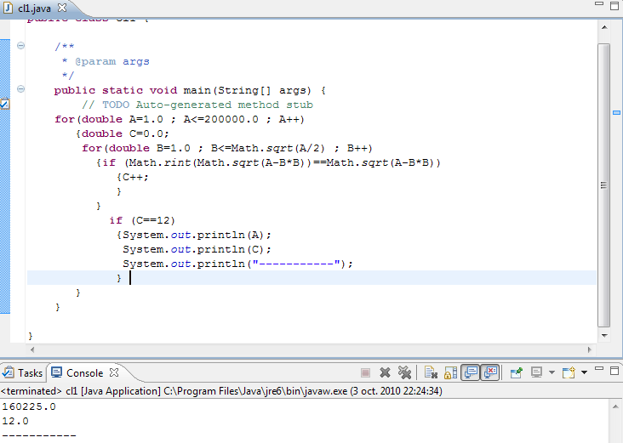The height and width of the screenshot is (443, 623).
Task: Minimize the Console panel
Action: coord(599,369)
